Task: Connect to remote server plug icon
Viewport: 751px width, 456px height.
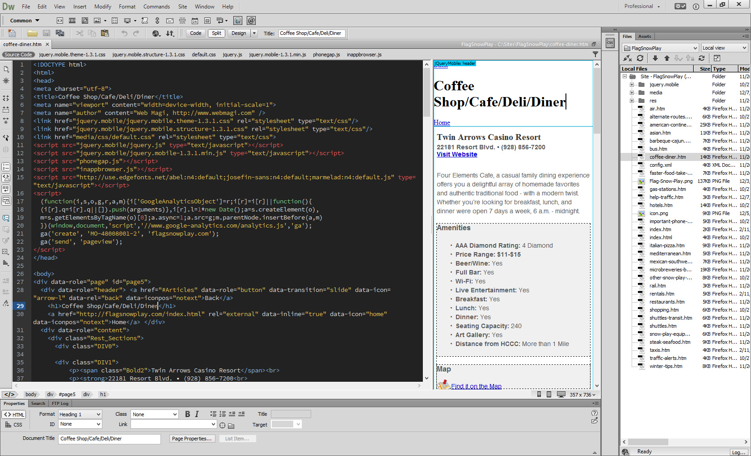Action: coord(628,58)
